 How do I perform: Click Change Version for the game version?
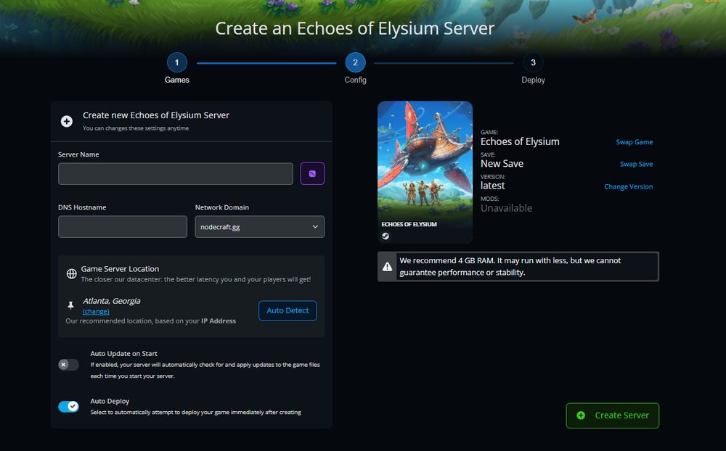tap(628, 186)
